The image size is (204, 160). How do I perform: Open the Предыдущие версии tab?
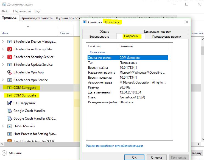tap(167, 37)
